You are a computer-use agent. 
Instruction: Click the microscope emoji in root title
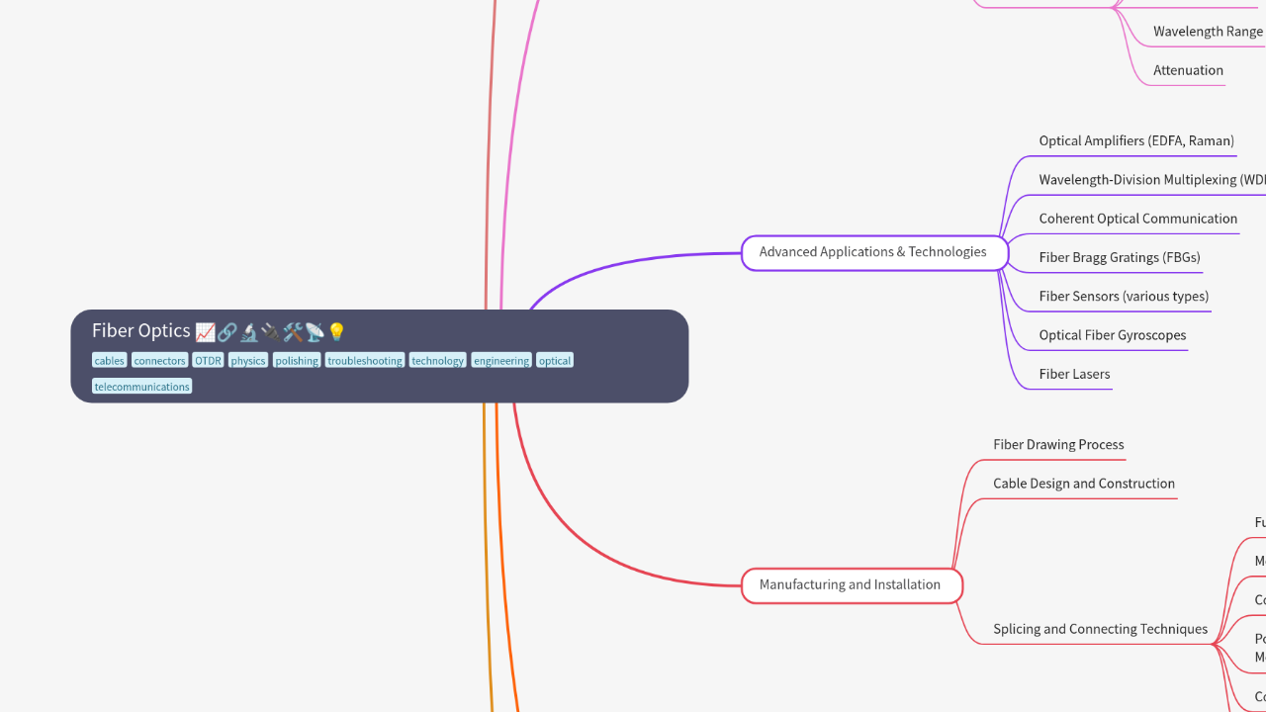pos(248,332)
